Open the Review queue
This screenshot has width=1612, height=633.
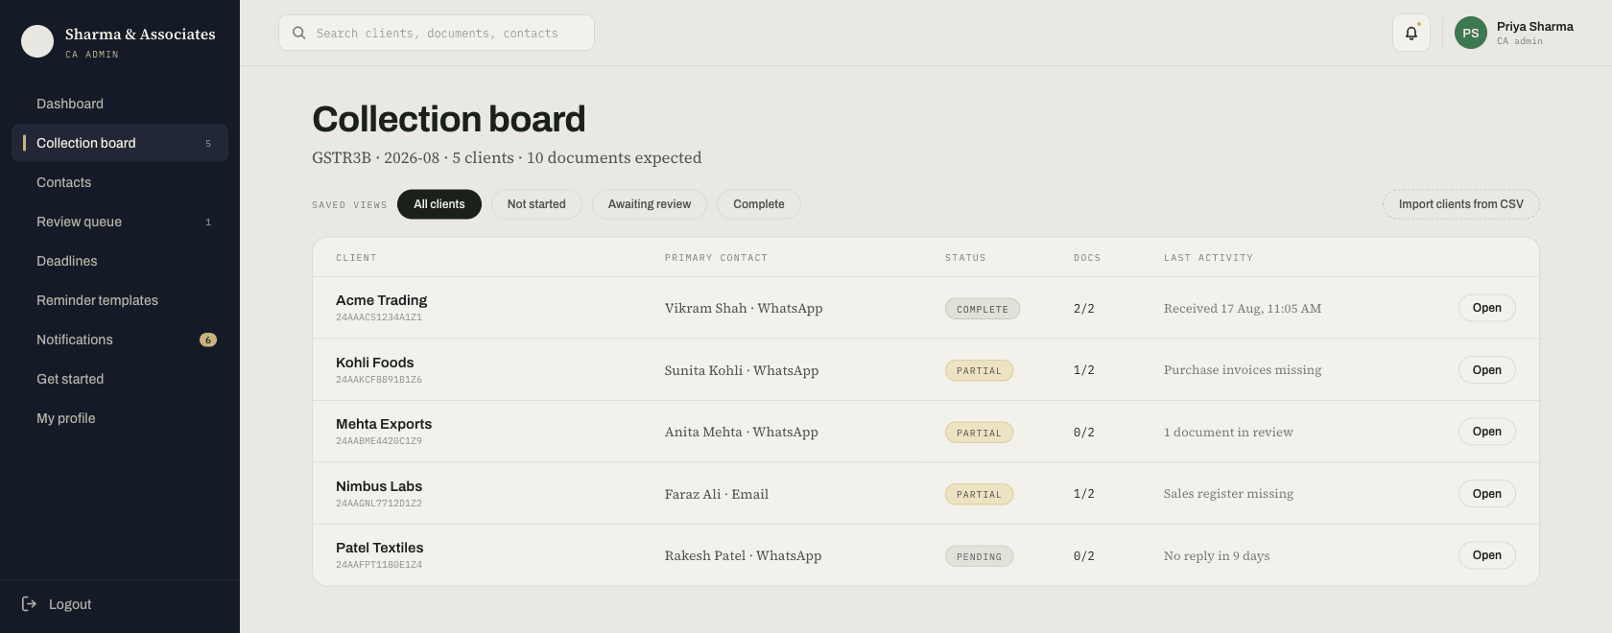pos(120,222)
